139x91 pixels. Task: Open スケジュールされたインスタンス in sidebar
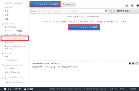tap(15, 47)
